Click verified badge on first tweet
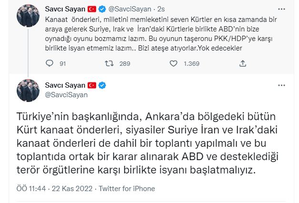Viewport: 299px width, 203px height. click(102, 9)
